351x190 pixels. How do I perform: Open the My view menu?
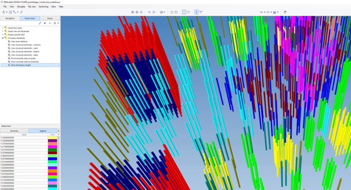pos(32,7)
